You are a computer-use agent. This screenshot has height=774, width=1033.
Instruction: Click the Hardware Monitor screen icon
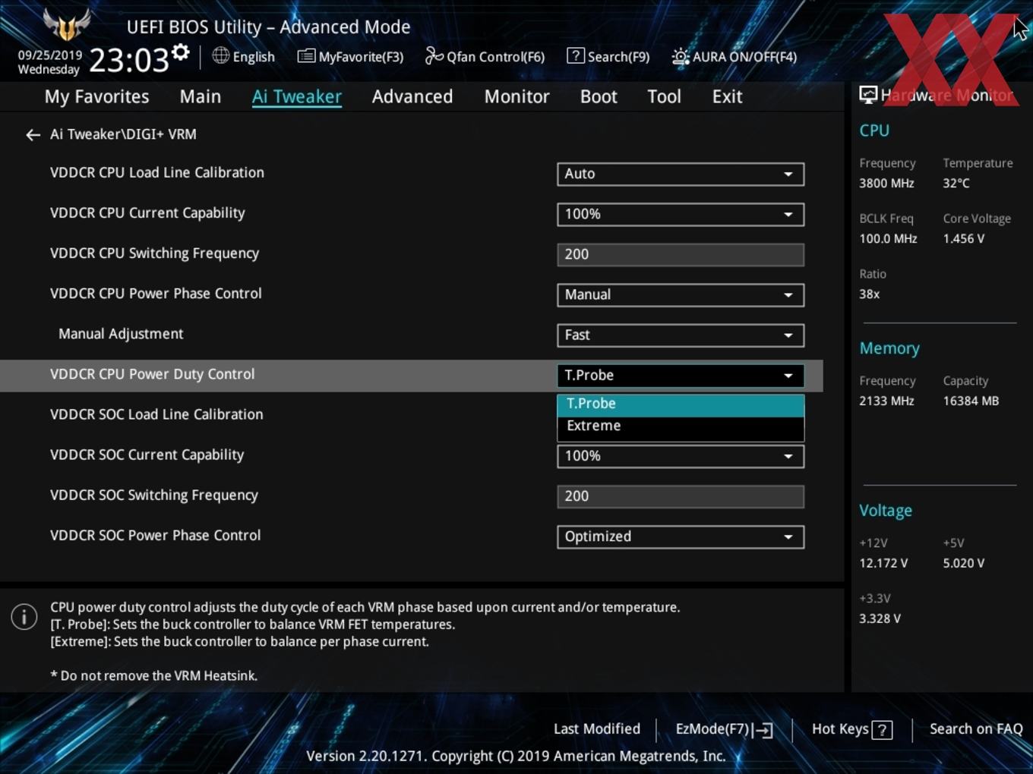(x=868, y=95)
